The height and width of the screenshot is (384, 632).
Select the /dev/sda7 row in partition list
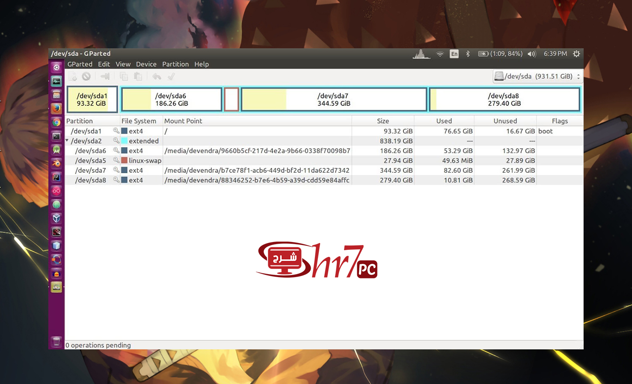click(324, 170)
